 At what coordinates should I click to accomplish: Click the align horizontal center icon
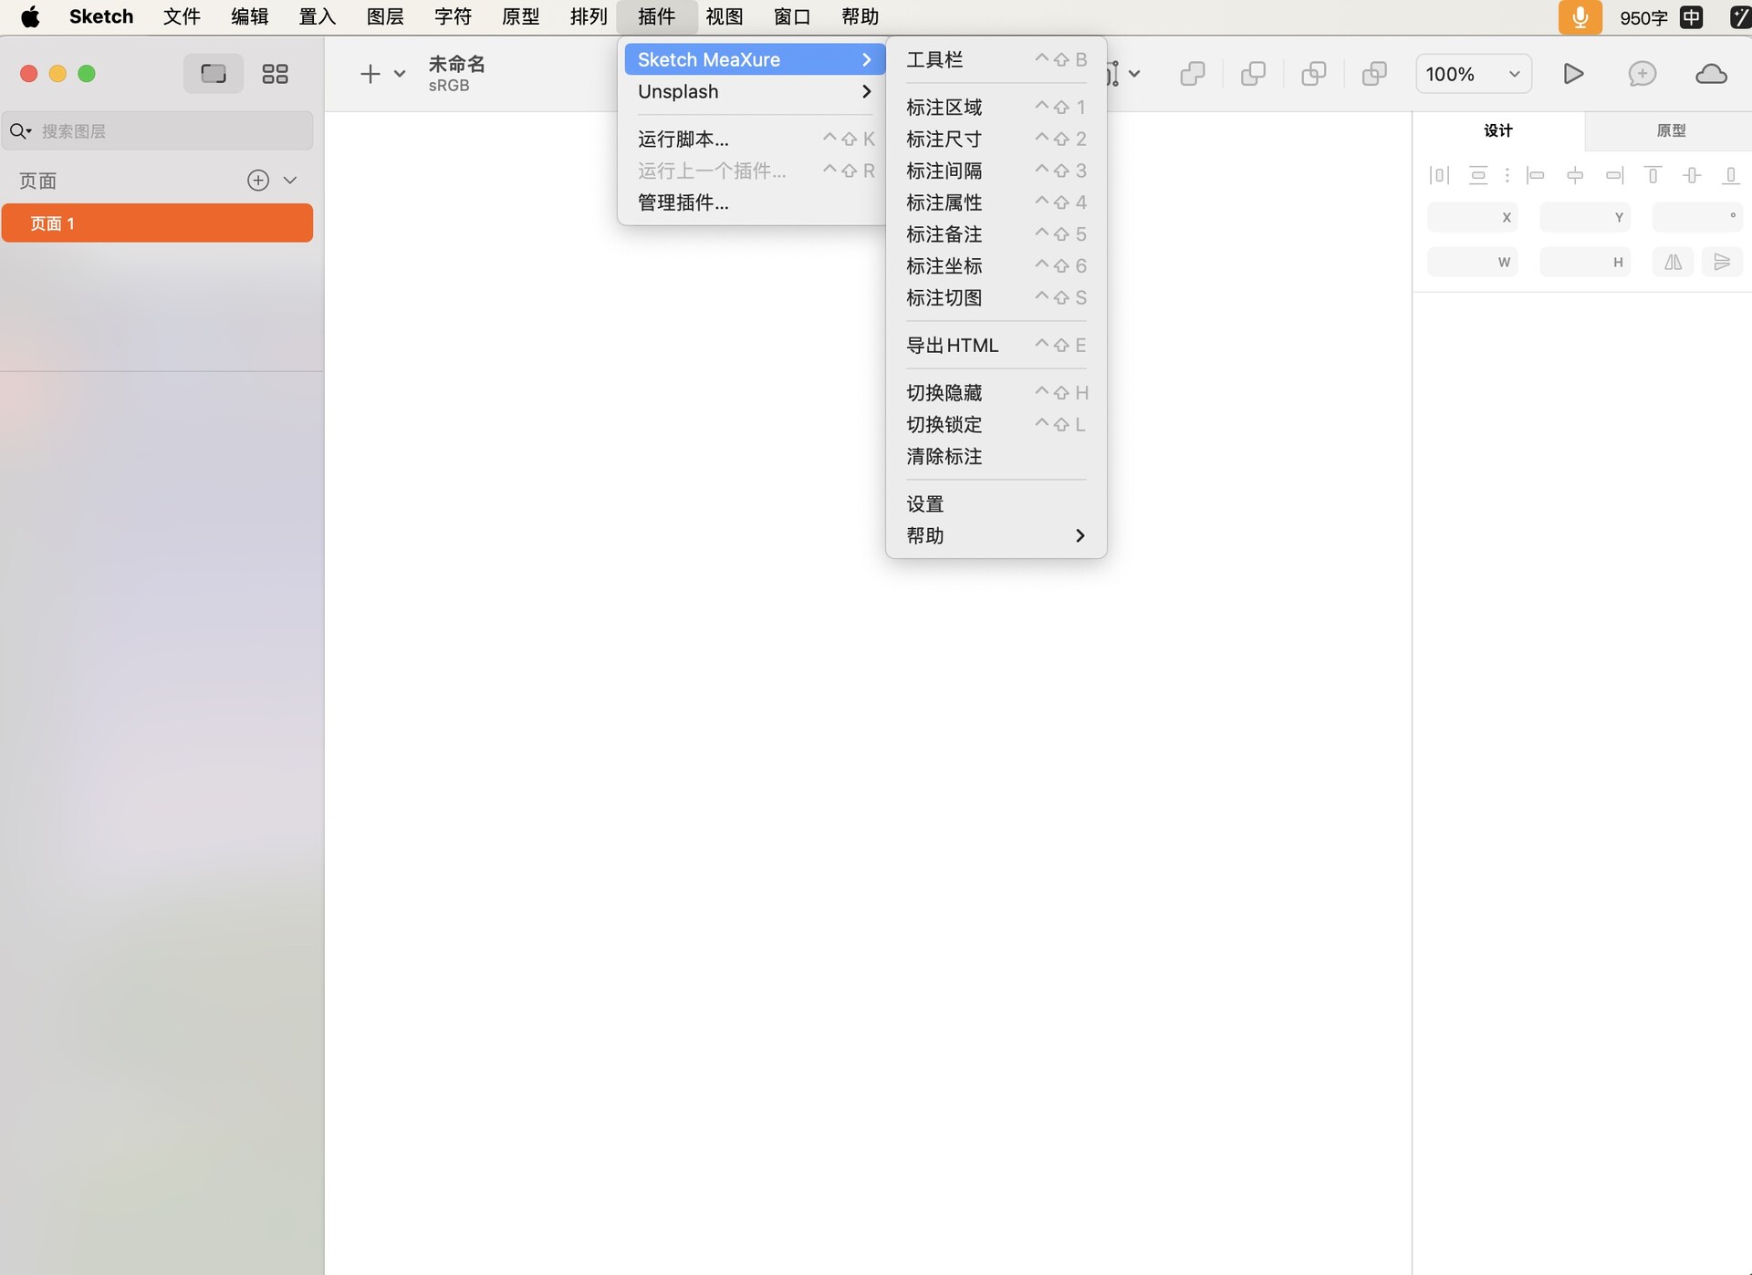tap(1575, 175)
